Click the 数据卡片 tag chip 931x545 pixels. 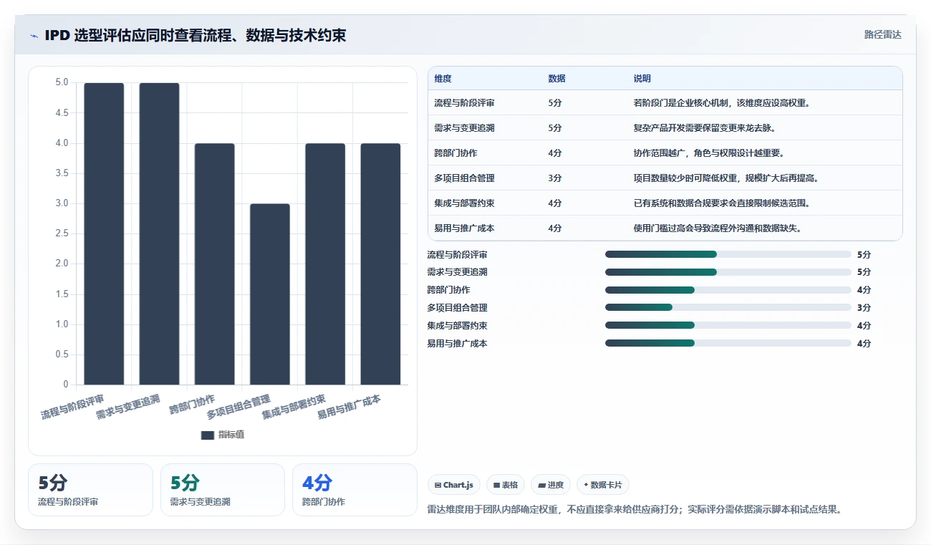point(603,485)
